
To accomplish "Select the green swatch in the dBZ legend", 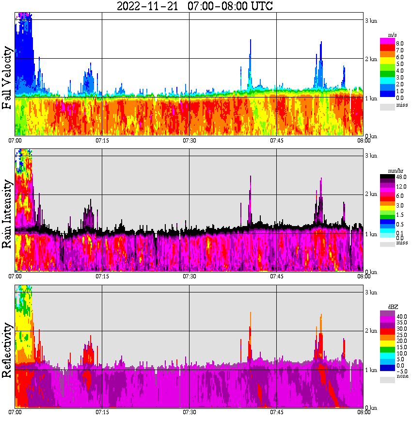I will point(387,350).
